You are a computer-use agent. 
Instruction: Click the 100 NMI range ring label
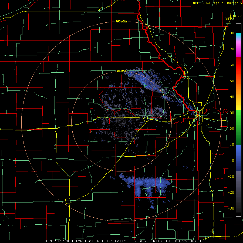pos(121,21)
